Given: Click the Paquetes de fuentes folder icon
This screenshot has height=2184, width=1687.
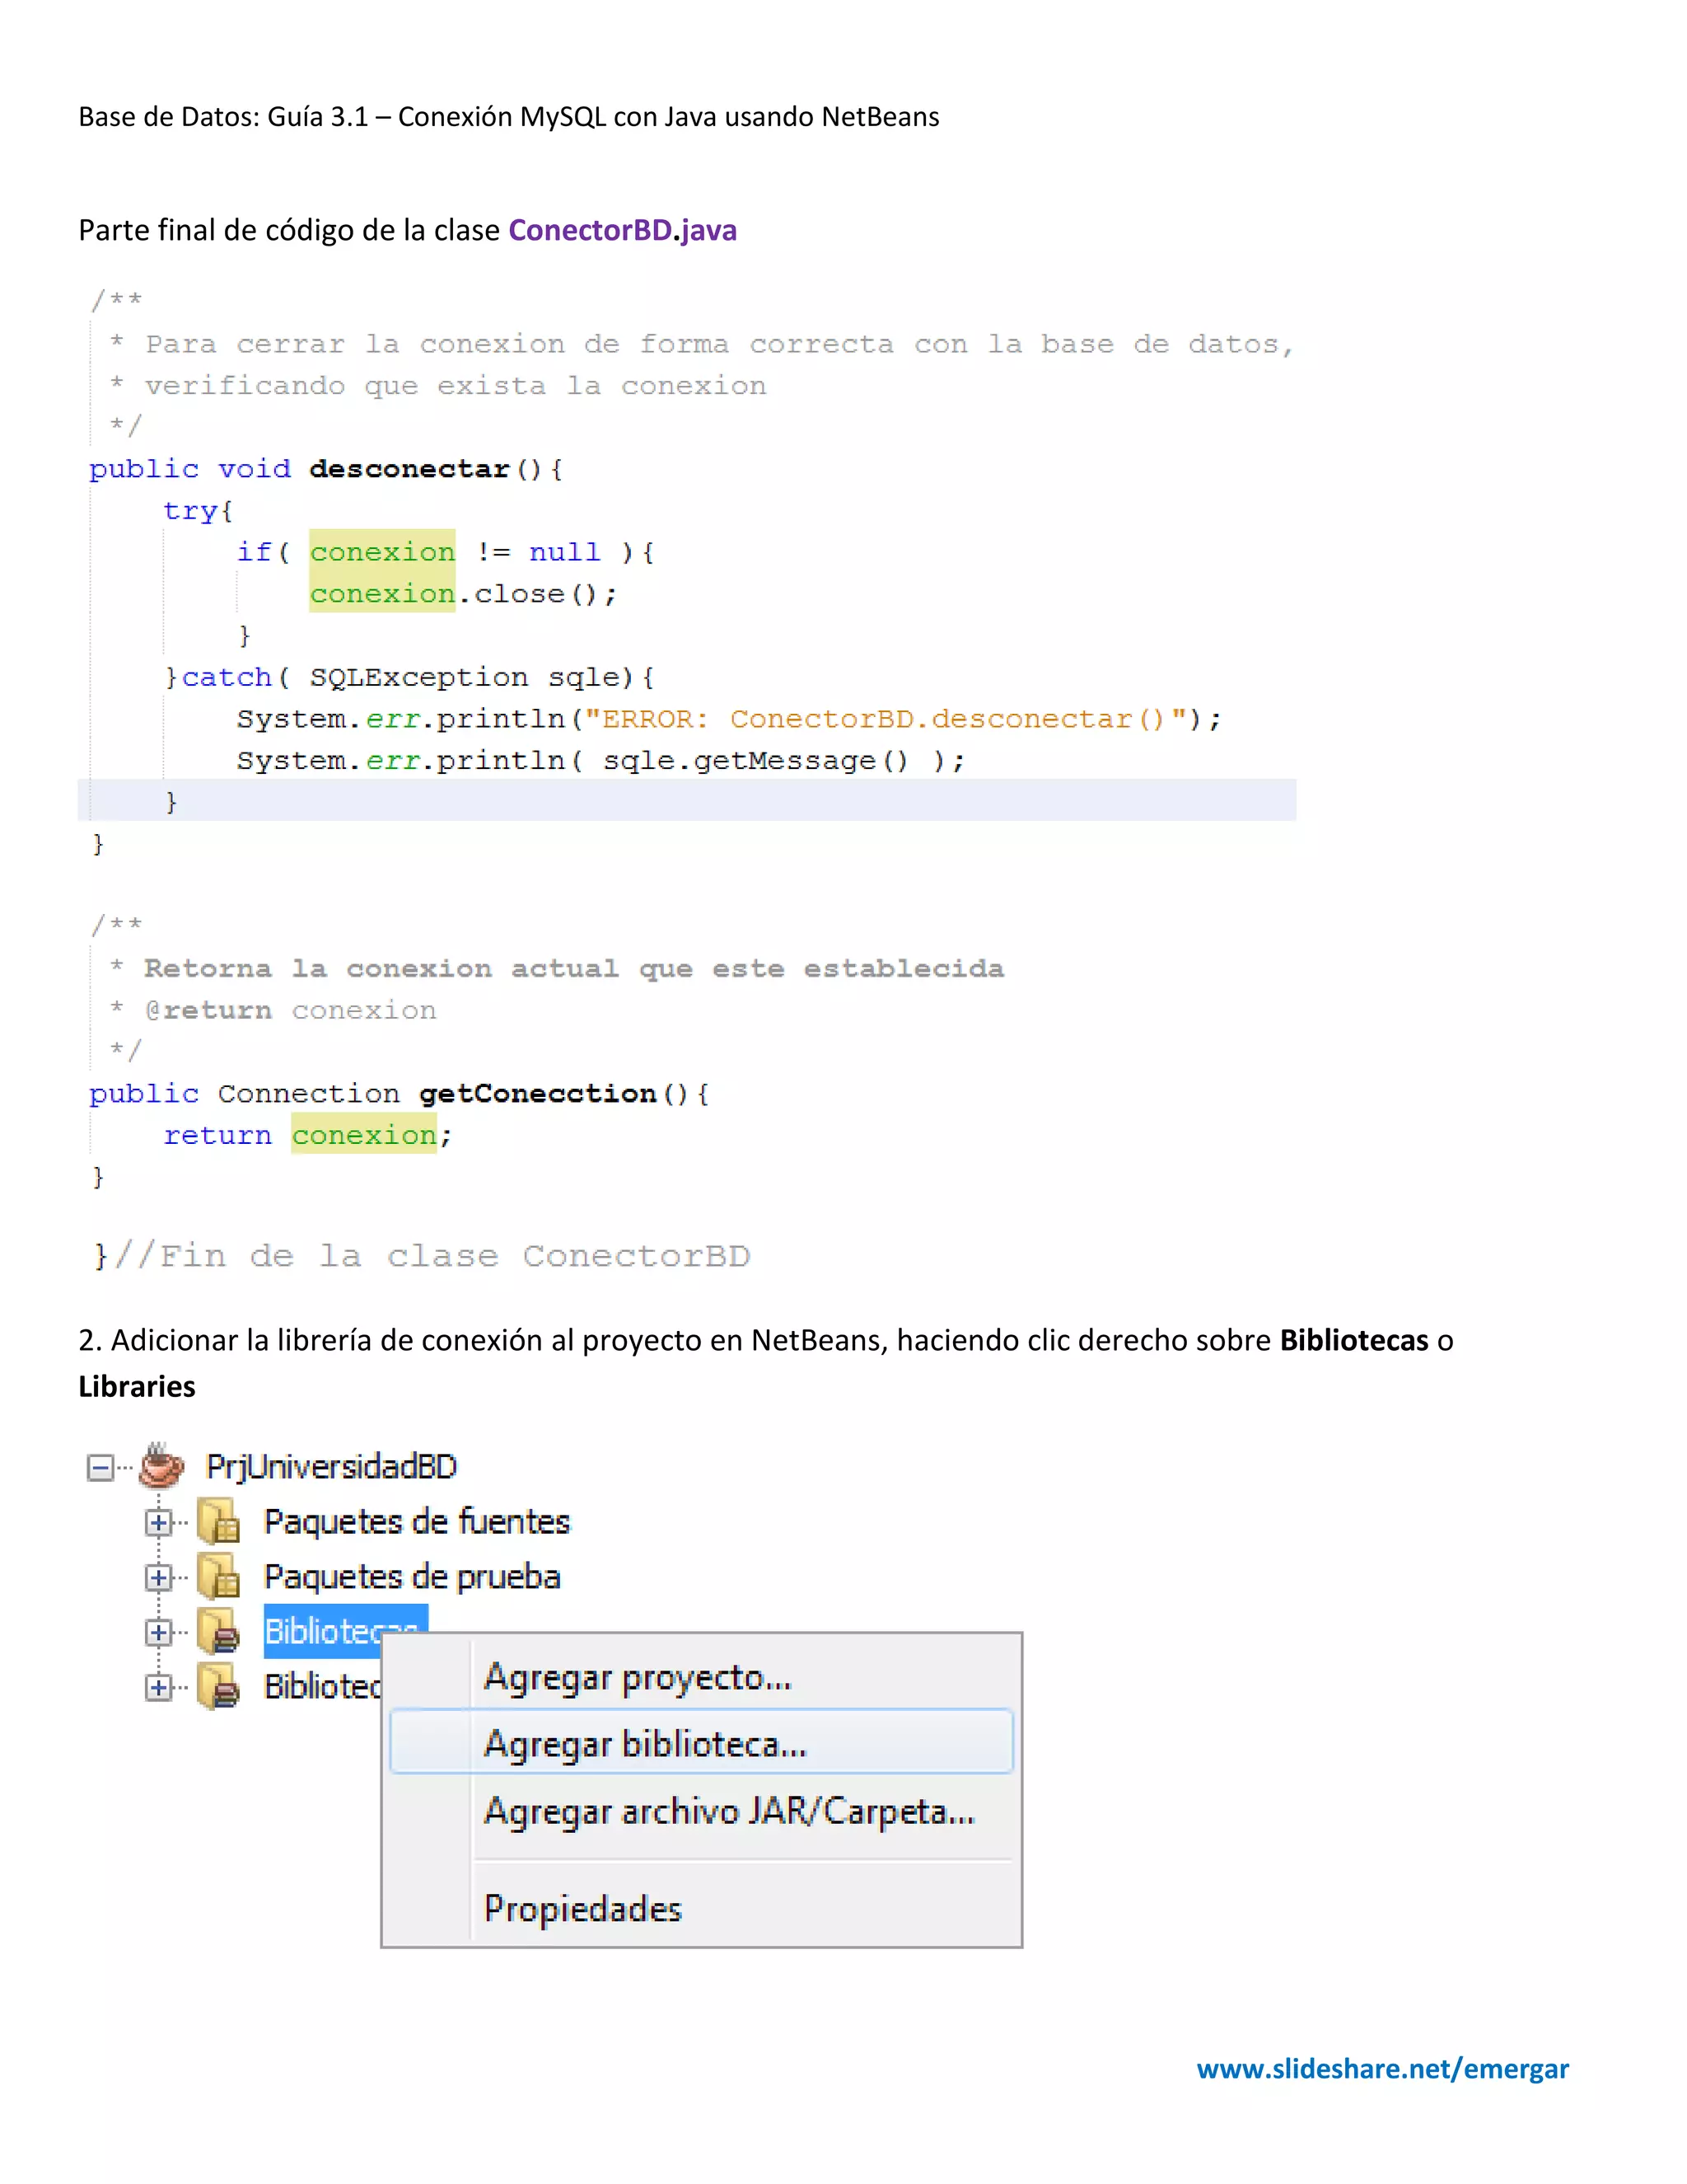Looking at the screenshot, I should (x=217, y=1522).
